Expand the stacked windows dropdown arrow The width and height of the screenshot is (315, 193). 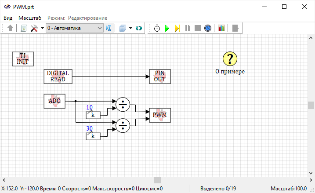[130, 28]
